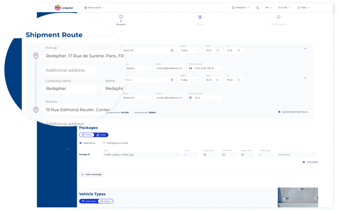Select Parcel package type
The width and height of the screenshot is (338, 211).
87,135
